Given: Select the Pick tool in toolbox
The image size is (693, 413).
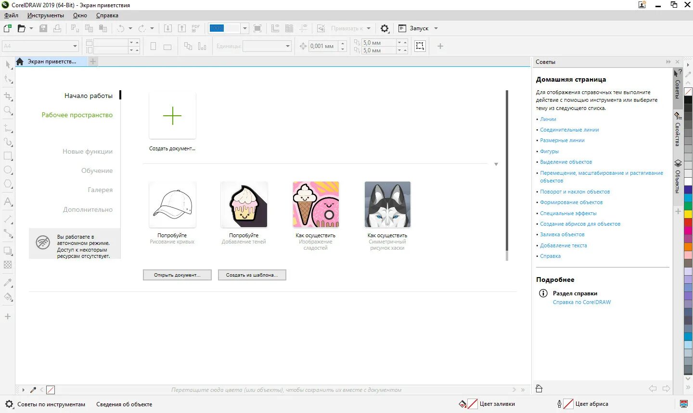Looking at the screenshot, I should (x=8, y=65).
